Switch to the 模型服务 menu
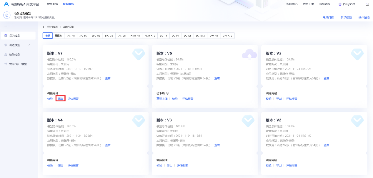The image size is (373, 178). point(68,4)
